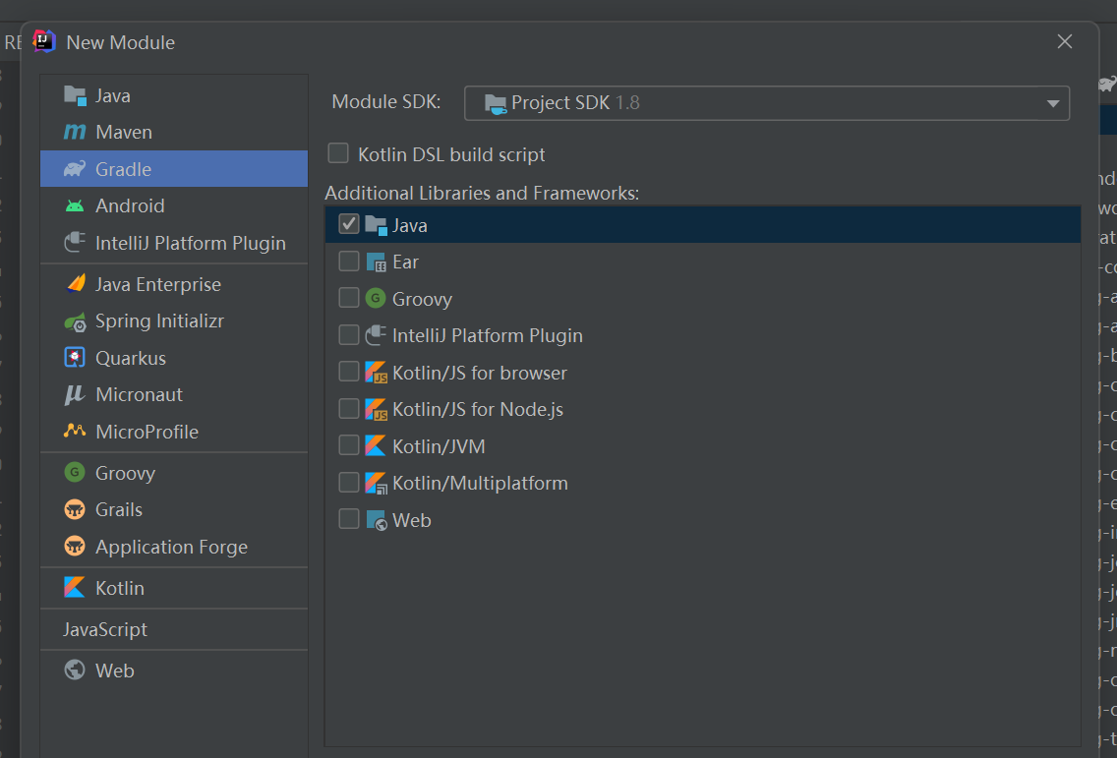Open the Module SDK dropdown
1117x758 pixels.
766,103
